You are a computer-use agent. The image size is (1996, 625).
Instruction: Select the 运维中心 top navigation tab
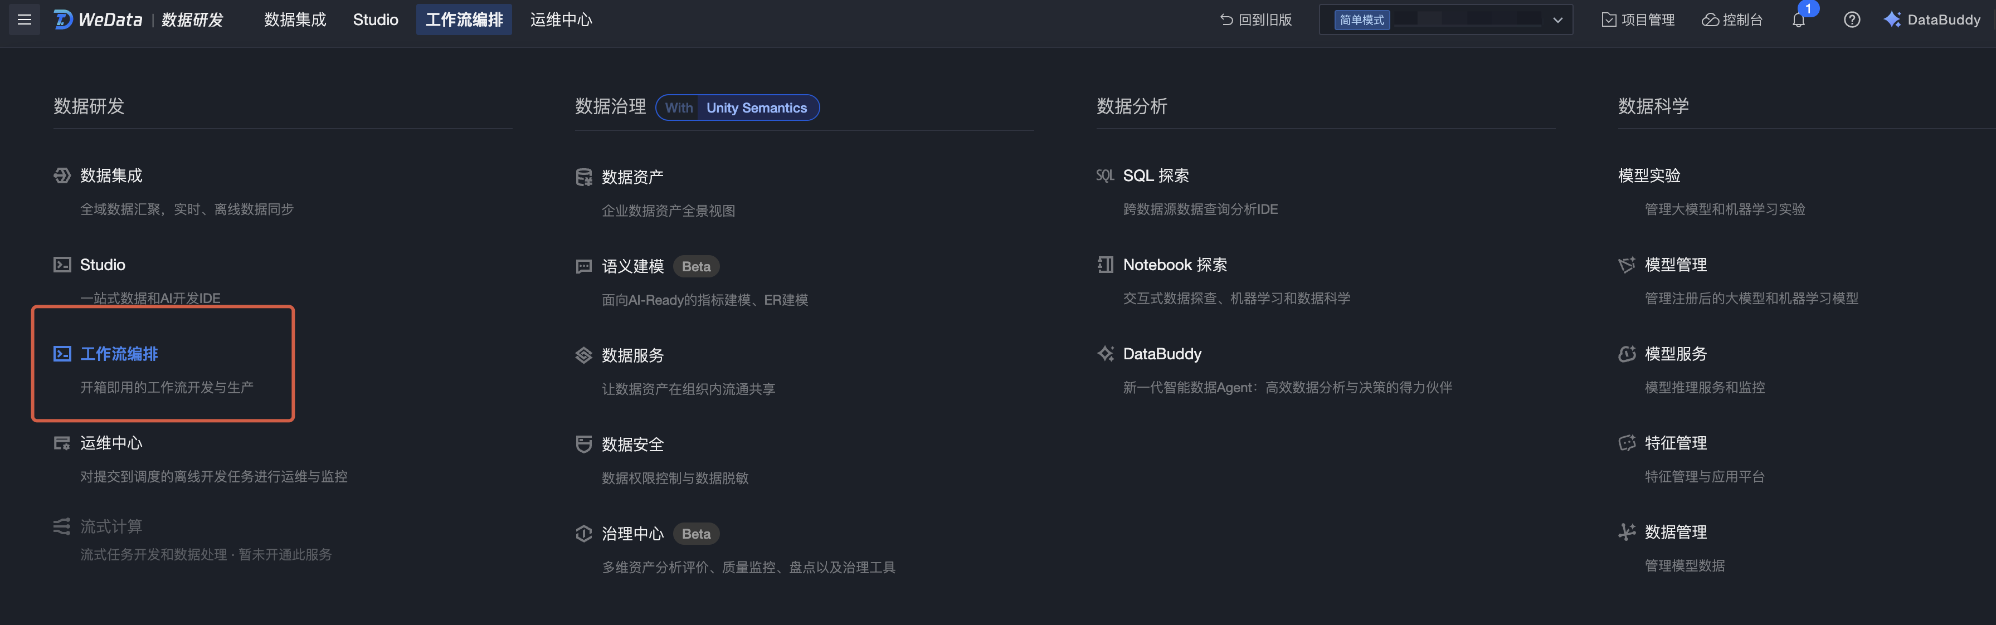[560, 20]
